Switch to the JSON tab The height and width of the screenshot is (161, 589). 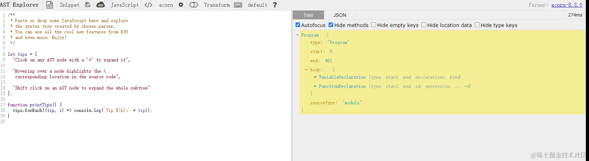point(340,15)
